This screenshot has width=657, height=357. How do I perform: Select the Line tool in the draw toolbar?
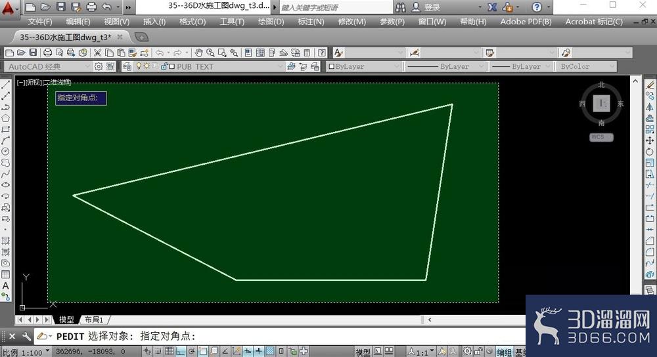pos(5,85)
